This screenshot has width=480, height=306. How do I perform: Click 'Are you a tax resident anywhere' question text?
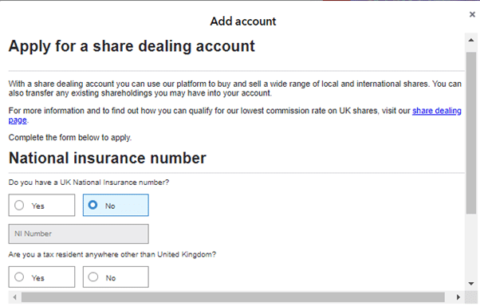(112, 254)
